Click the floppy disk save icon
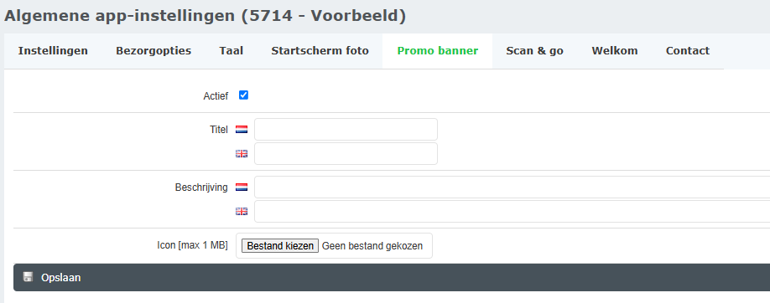 click(x=28, y=277)
